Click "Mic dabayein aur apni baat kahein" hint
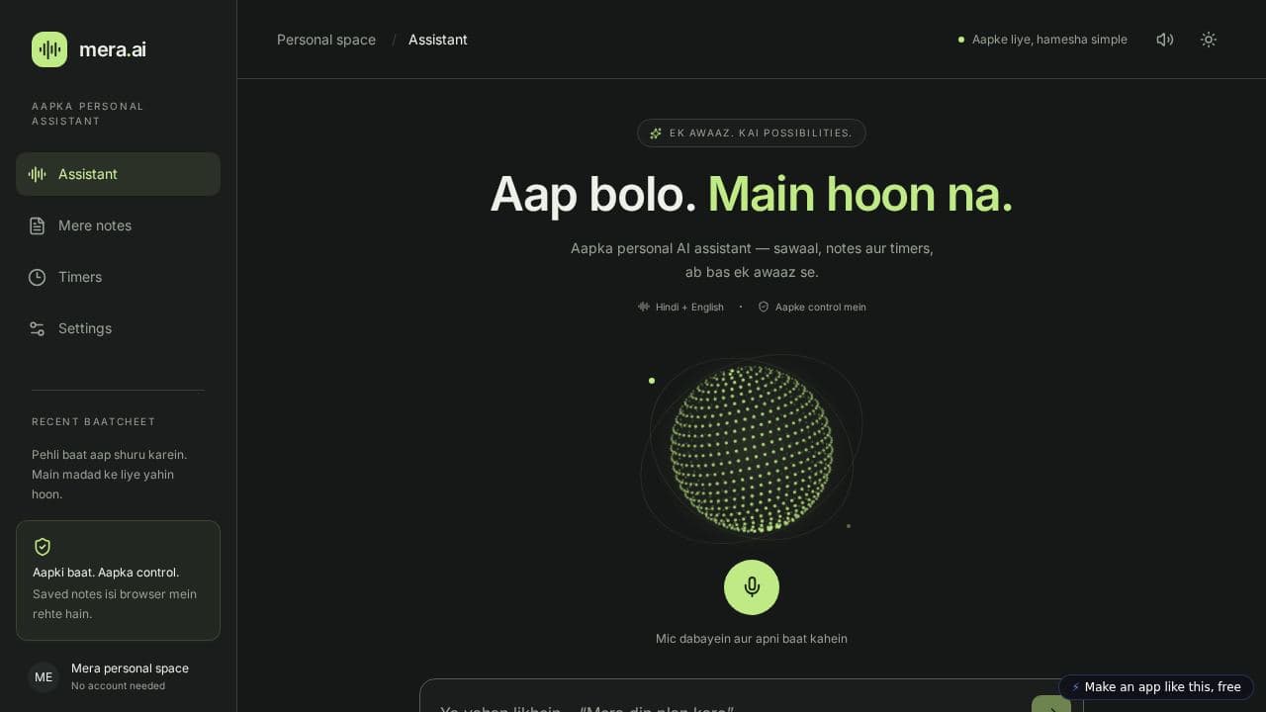Image resolution: width=1266 pixels, height=712 pixels. click(752, 639)
